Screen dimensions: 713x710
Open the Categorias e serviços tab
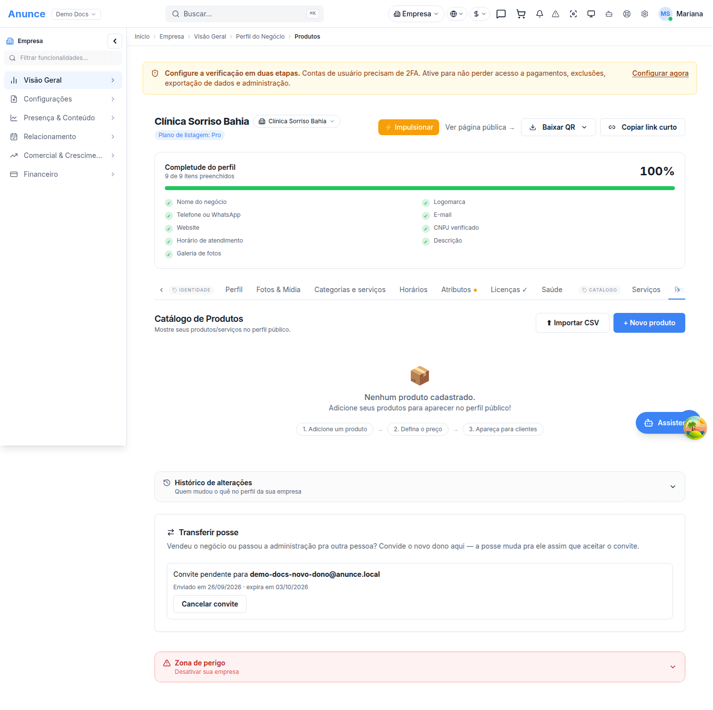[x=350, y=290]
